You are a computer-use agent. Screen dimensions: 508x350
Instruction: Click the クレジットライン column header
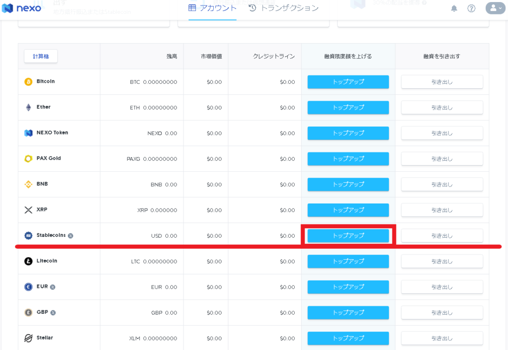[x=274, y=57]
